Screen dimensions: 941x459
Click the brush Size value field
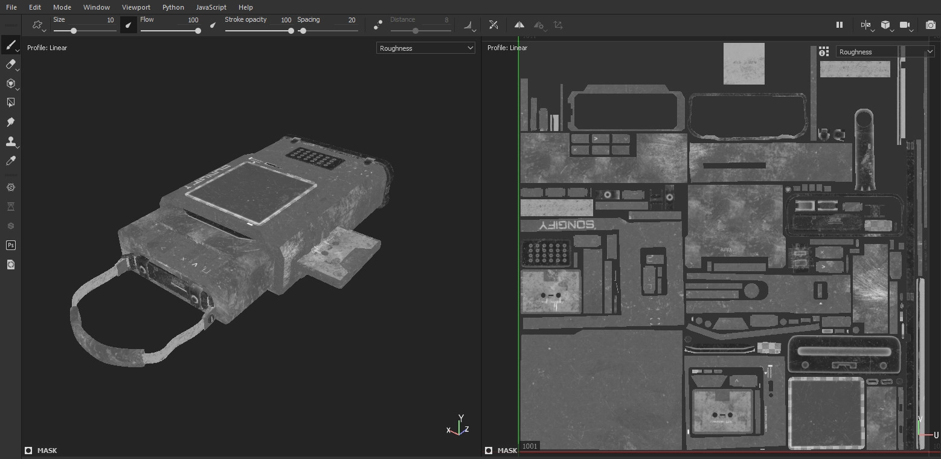point(110,20)
